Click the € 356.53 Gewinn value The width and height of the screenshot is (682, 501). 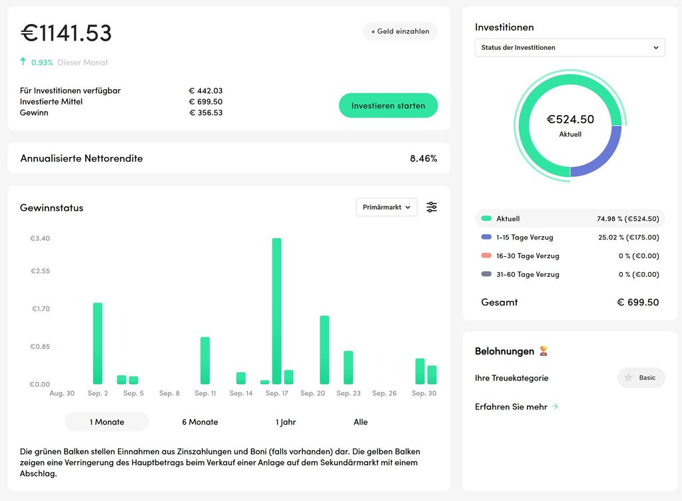click(206, 112)
